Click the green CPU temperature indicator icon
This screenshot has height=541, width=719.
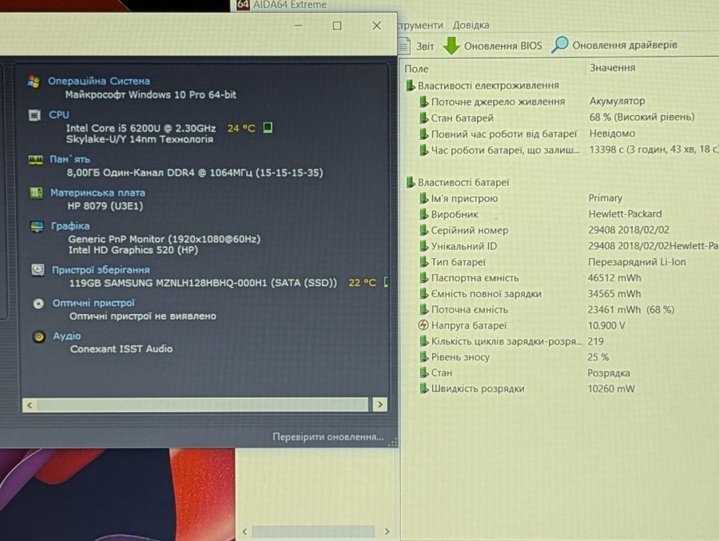click(x=268, y=128)
